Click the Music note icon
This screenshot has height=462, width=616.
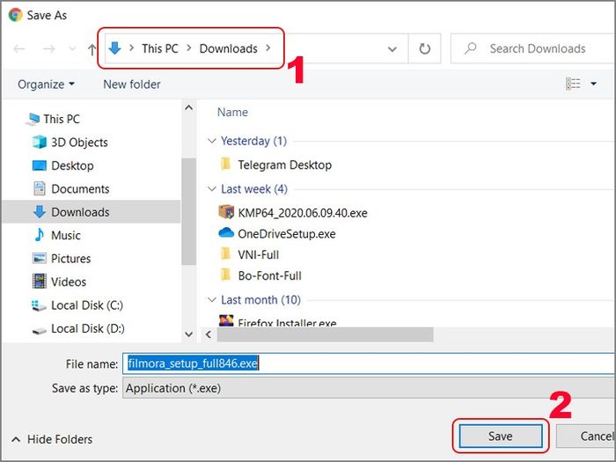click(x=40, y=235)
